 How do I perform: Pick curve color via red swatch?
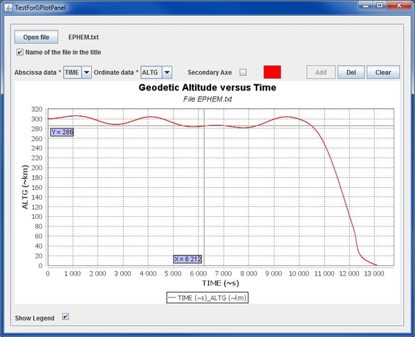(x=272, y=72)
